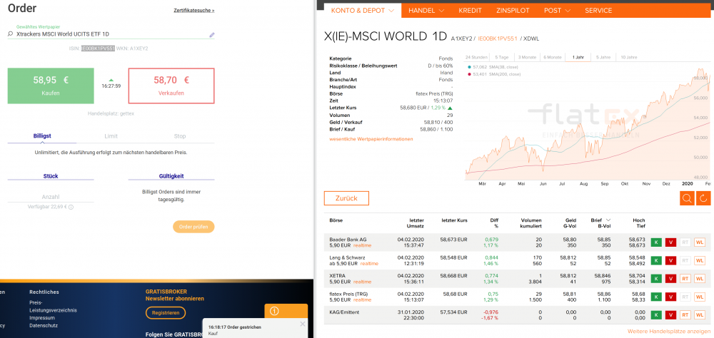Switch chart to 5 Tage
The width and height of the screenshot is (714, 338).
click(502, 57)
